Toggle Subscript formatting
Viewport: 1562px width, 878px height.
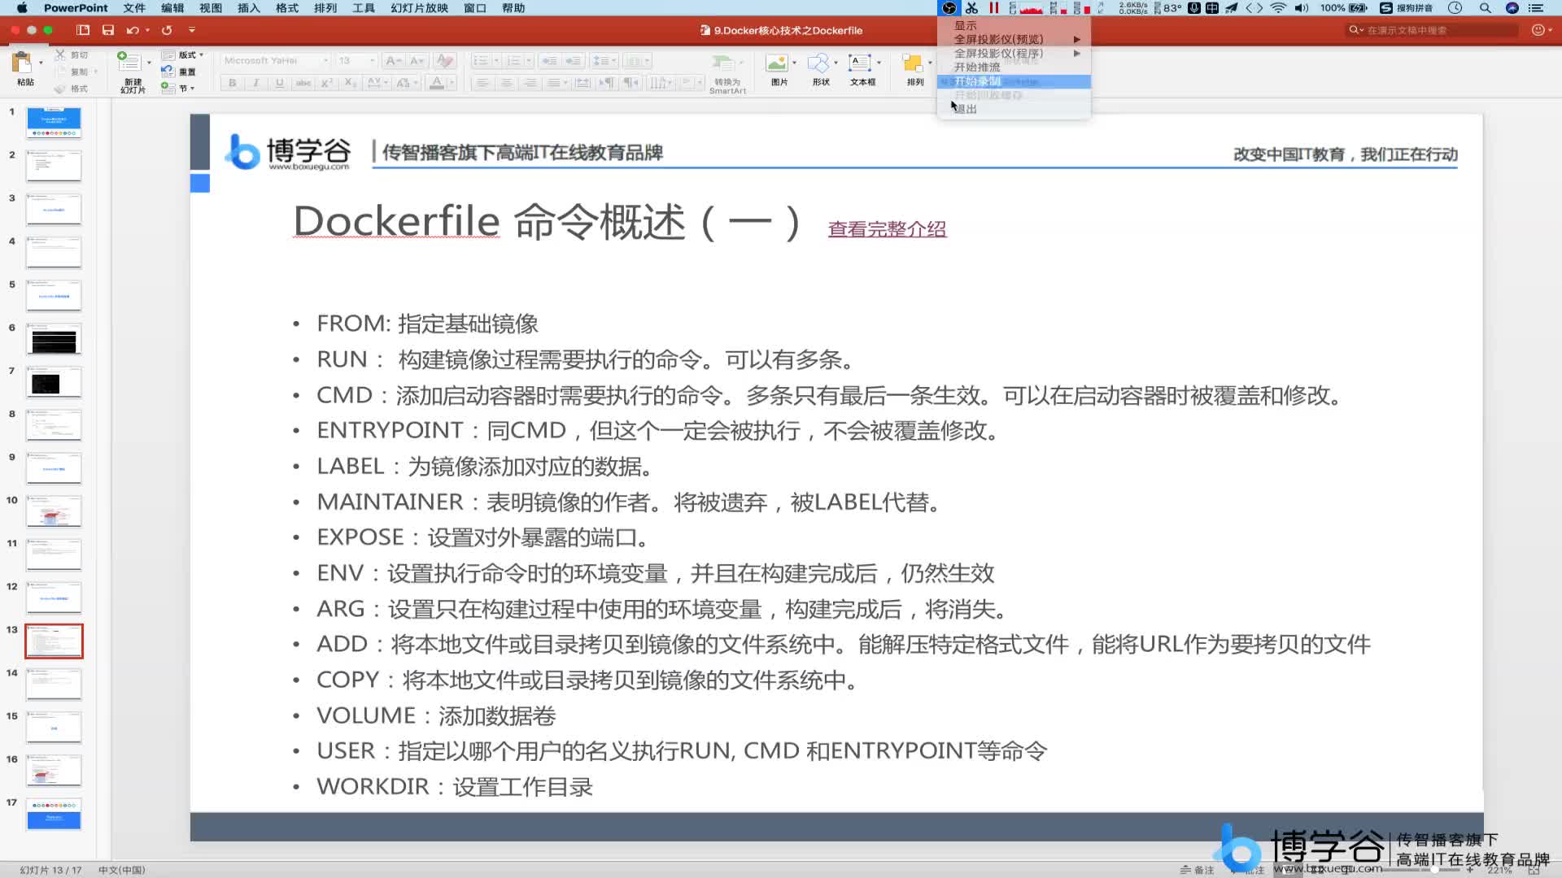click(x=350, y=83)
